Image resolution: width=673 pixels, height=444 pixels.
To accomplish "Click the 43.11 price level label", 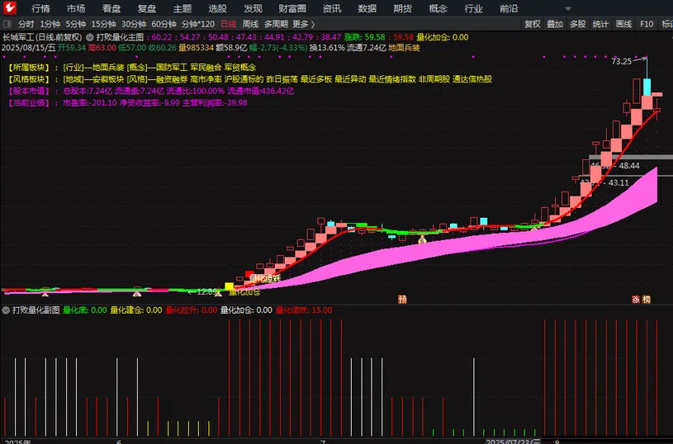I will pyautogui.click(x=618, y=182).
